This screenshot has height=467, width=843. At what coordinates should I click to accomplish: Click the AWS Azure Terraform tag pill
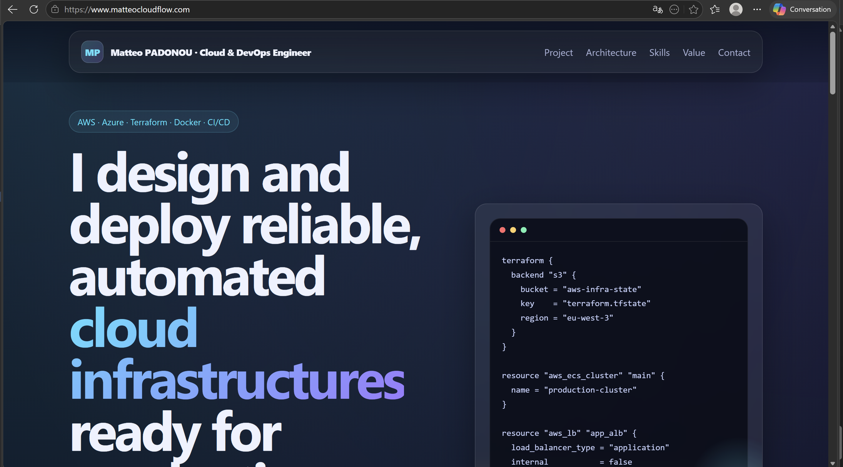point(153,122)
